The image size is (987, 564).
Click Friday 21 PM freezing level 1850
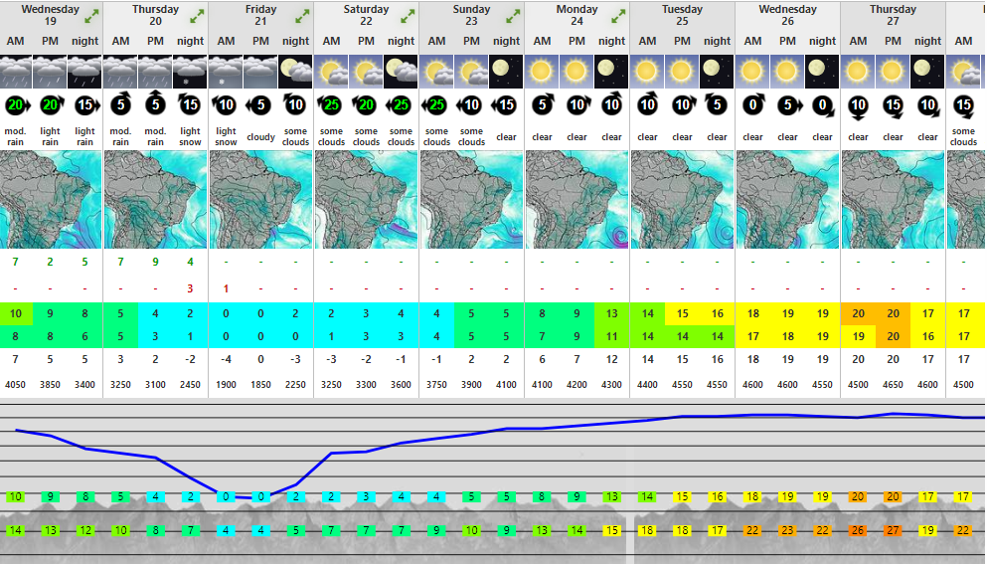tap(260, 385)
